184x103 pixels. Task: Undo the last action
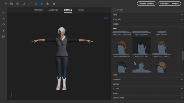click(24, 4)
